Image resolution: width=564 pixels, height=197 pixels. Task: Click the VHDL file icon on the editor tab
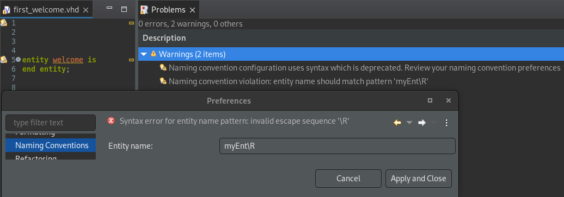6,10
